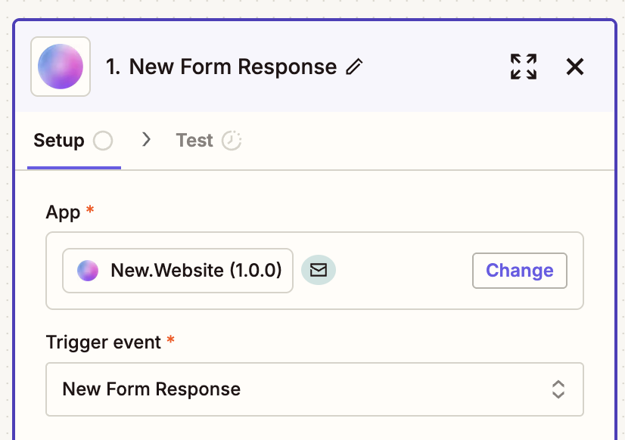Click the up-down arrows in Trigger event
Screen dimensions: 625x440
558,389
